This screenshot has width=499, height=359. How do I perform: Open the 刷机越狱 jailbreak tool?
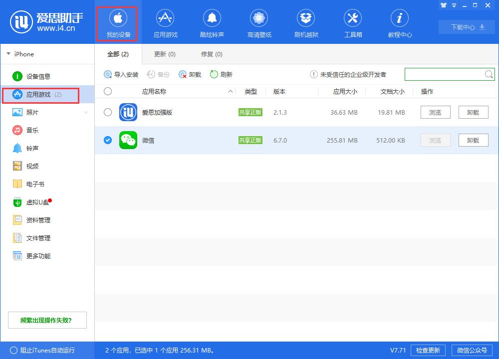pos(305,22)
